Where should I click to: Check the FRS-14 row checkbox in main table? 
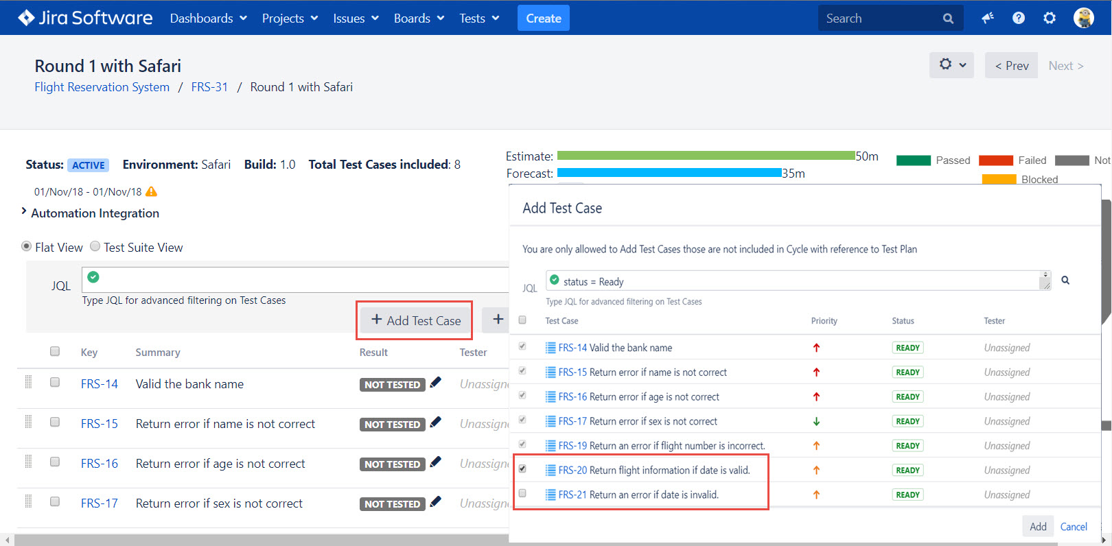click(x=55, y=382)
